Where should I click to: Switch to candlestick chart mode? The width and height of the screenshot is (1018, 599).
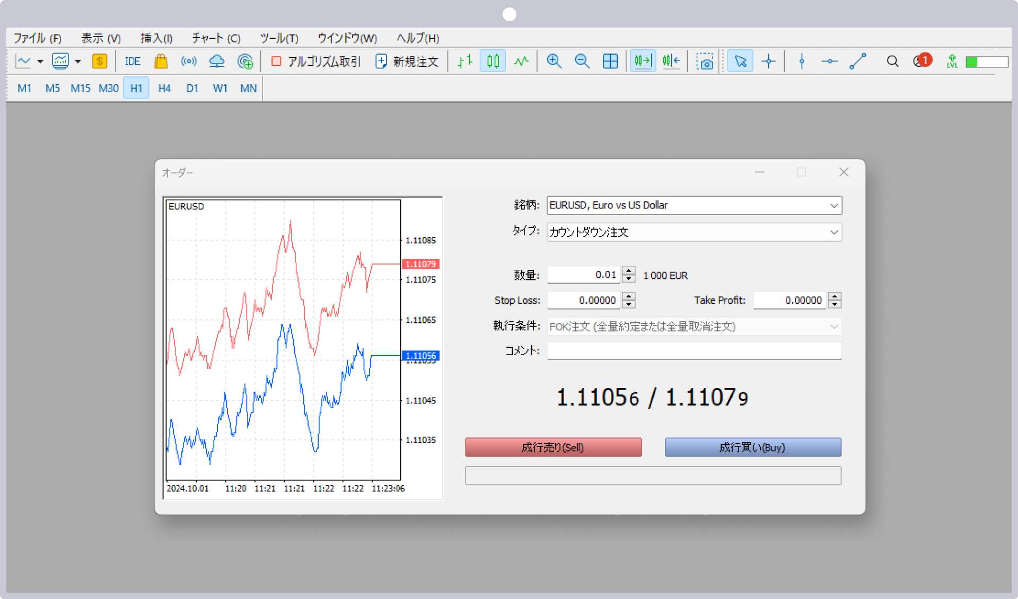coord(493,61)
